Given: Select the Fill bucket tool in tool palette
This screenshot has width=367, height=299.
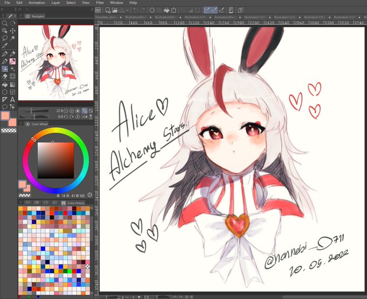Looking at the screenshot, I should [5, 85].
